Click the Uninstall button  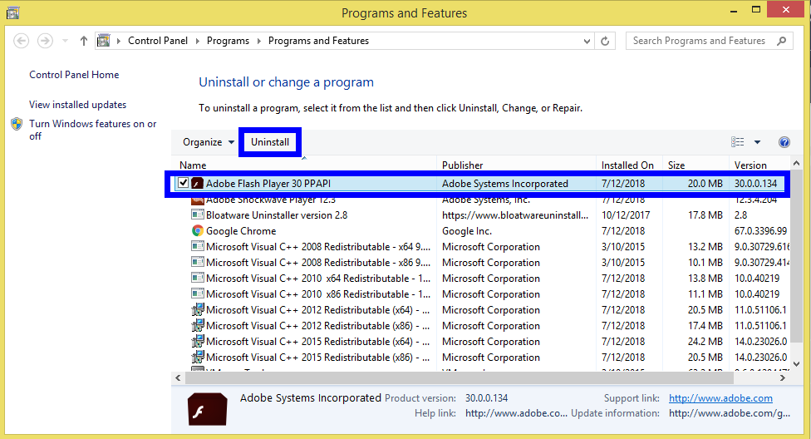[270, 142]
